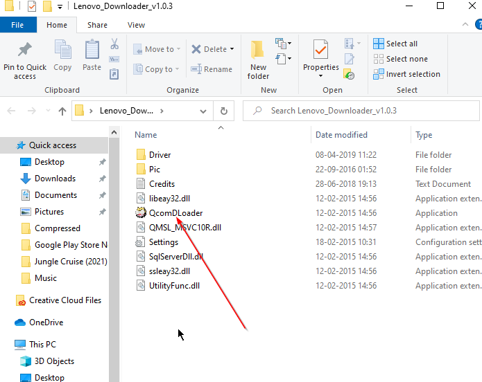Open the address bar history dropdown
The height and width of the screenshot is (382, 482).
pos(203,111)
